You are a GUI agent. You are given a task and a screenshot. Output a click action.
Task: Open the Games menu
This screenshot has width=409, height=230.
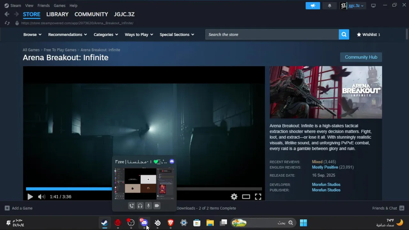click(59, 5)
